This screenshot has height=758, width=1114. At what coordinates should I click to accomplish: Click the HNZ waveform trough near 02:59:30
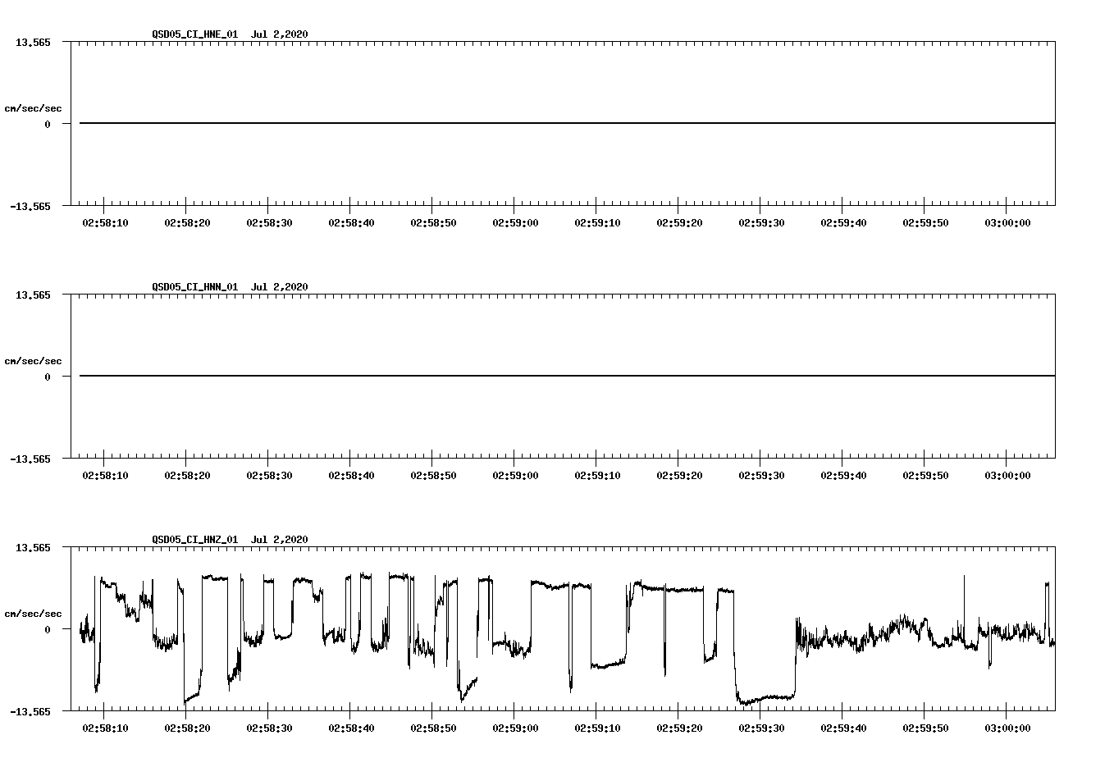point(765,699)
